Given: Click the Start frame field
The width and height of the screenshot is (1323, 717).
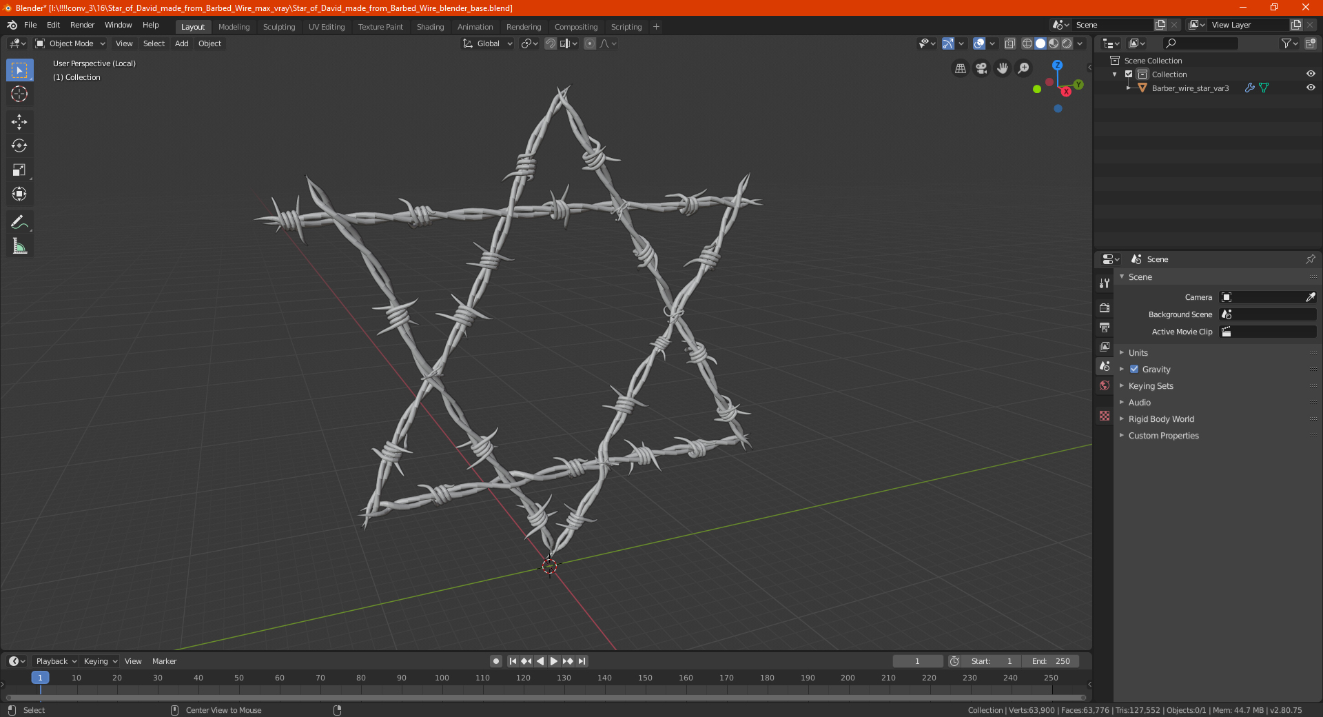Looking at the screenshot, I should point(992,661).
